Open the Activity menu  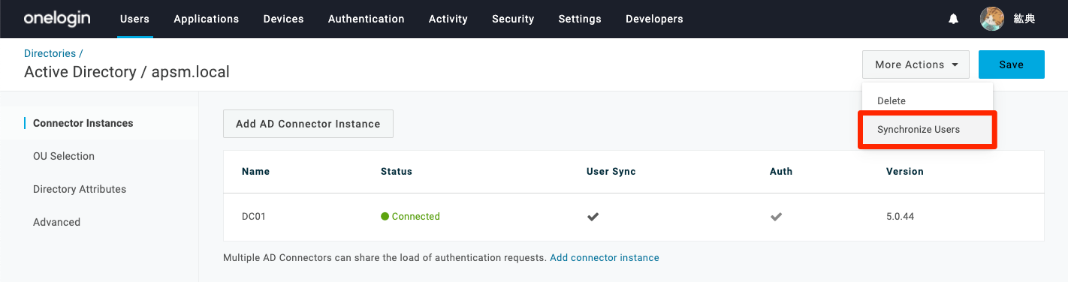(x=448, y=19)
